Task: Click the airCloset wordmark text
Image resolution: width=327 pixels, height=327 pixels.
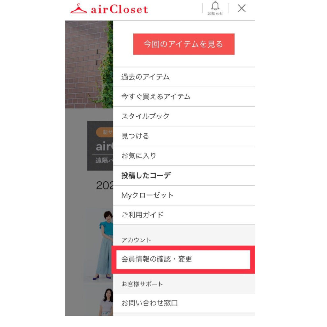Action: (119, 10)
